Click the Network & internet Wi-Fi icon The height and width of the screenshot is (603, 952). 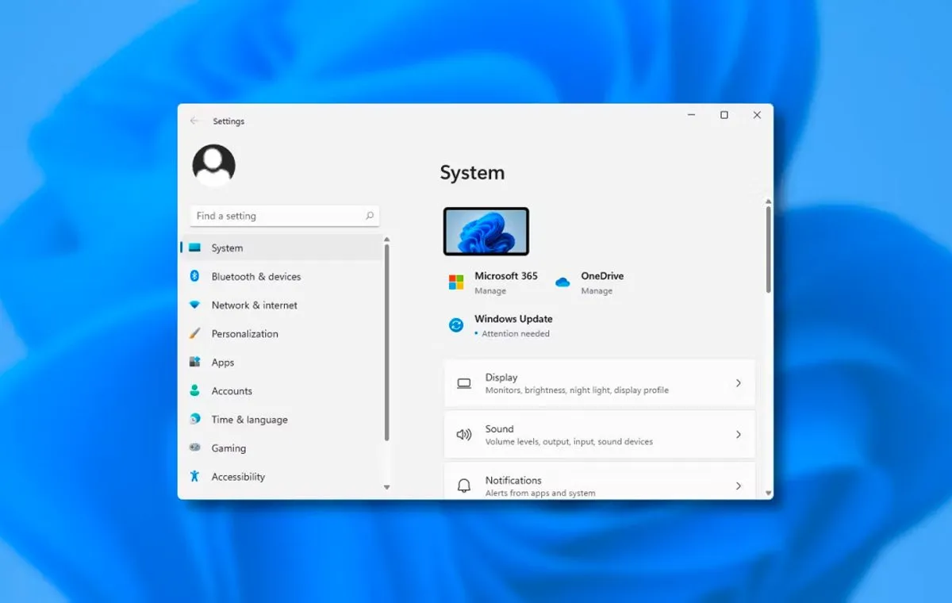(x=194, y=305)
